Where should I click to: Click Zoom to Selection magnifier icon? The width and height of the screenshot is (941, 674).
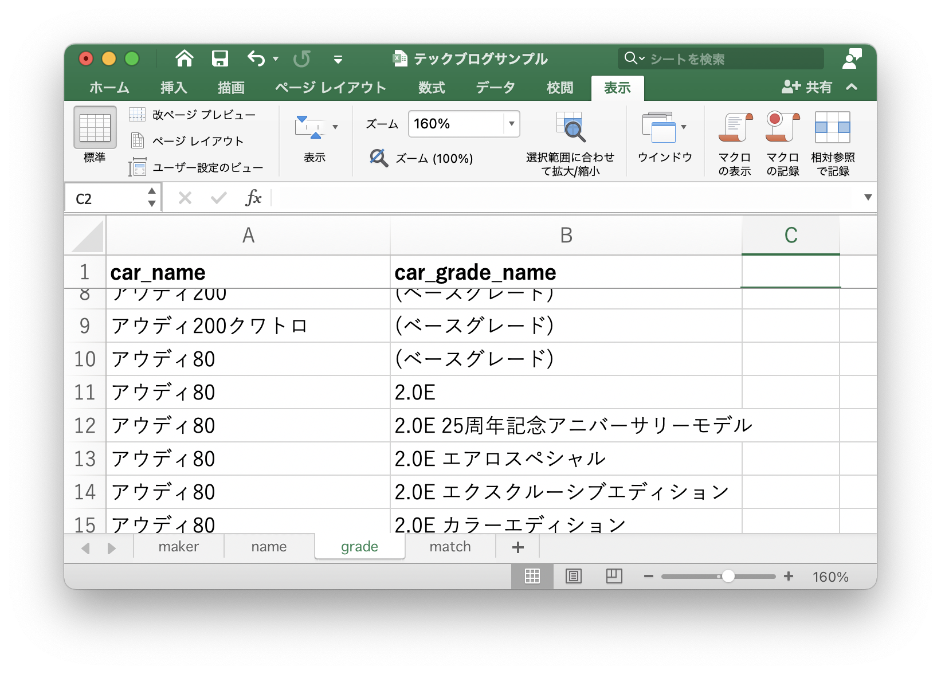point(571,128)
